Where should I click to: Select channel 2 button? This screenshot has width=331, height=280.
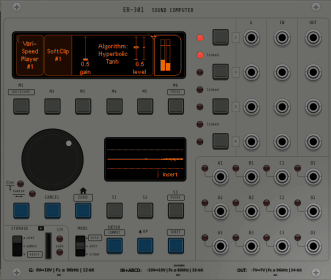[x=220, y=72]
